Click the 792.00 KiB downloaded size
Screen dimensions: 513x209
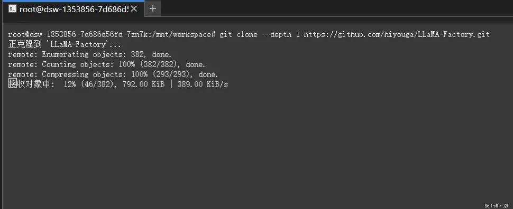coord(143,84)
